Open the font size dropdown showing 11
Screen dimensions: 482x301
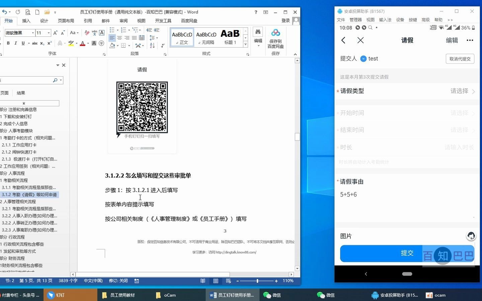[49, 33]
